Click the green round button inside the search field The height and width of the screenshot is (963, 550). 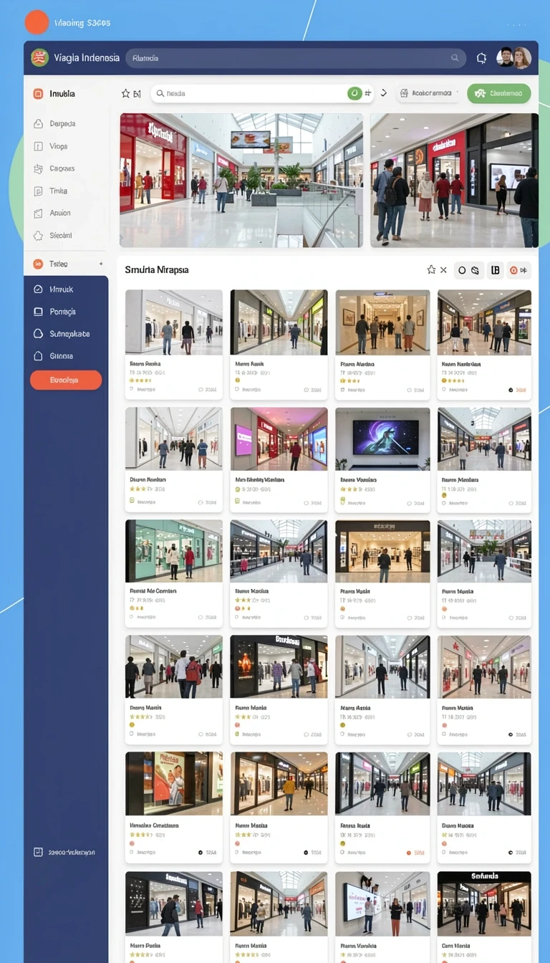point(354,93)
